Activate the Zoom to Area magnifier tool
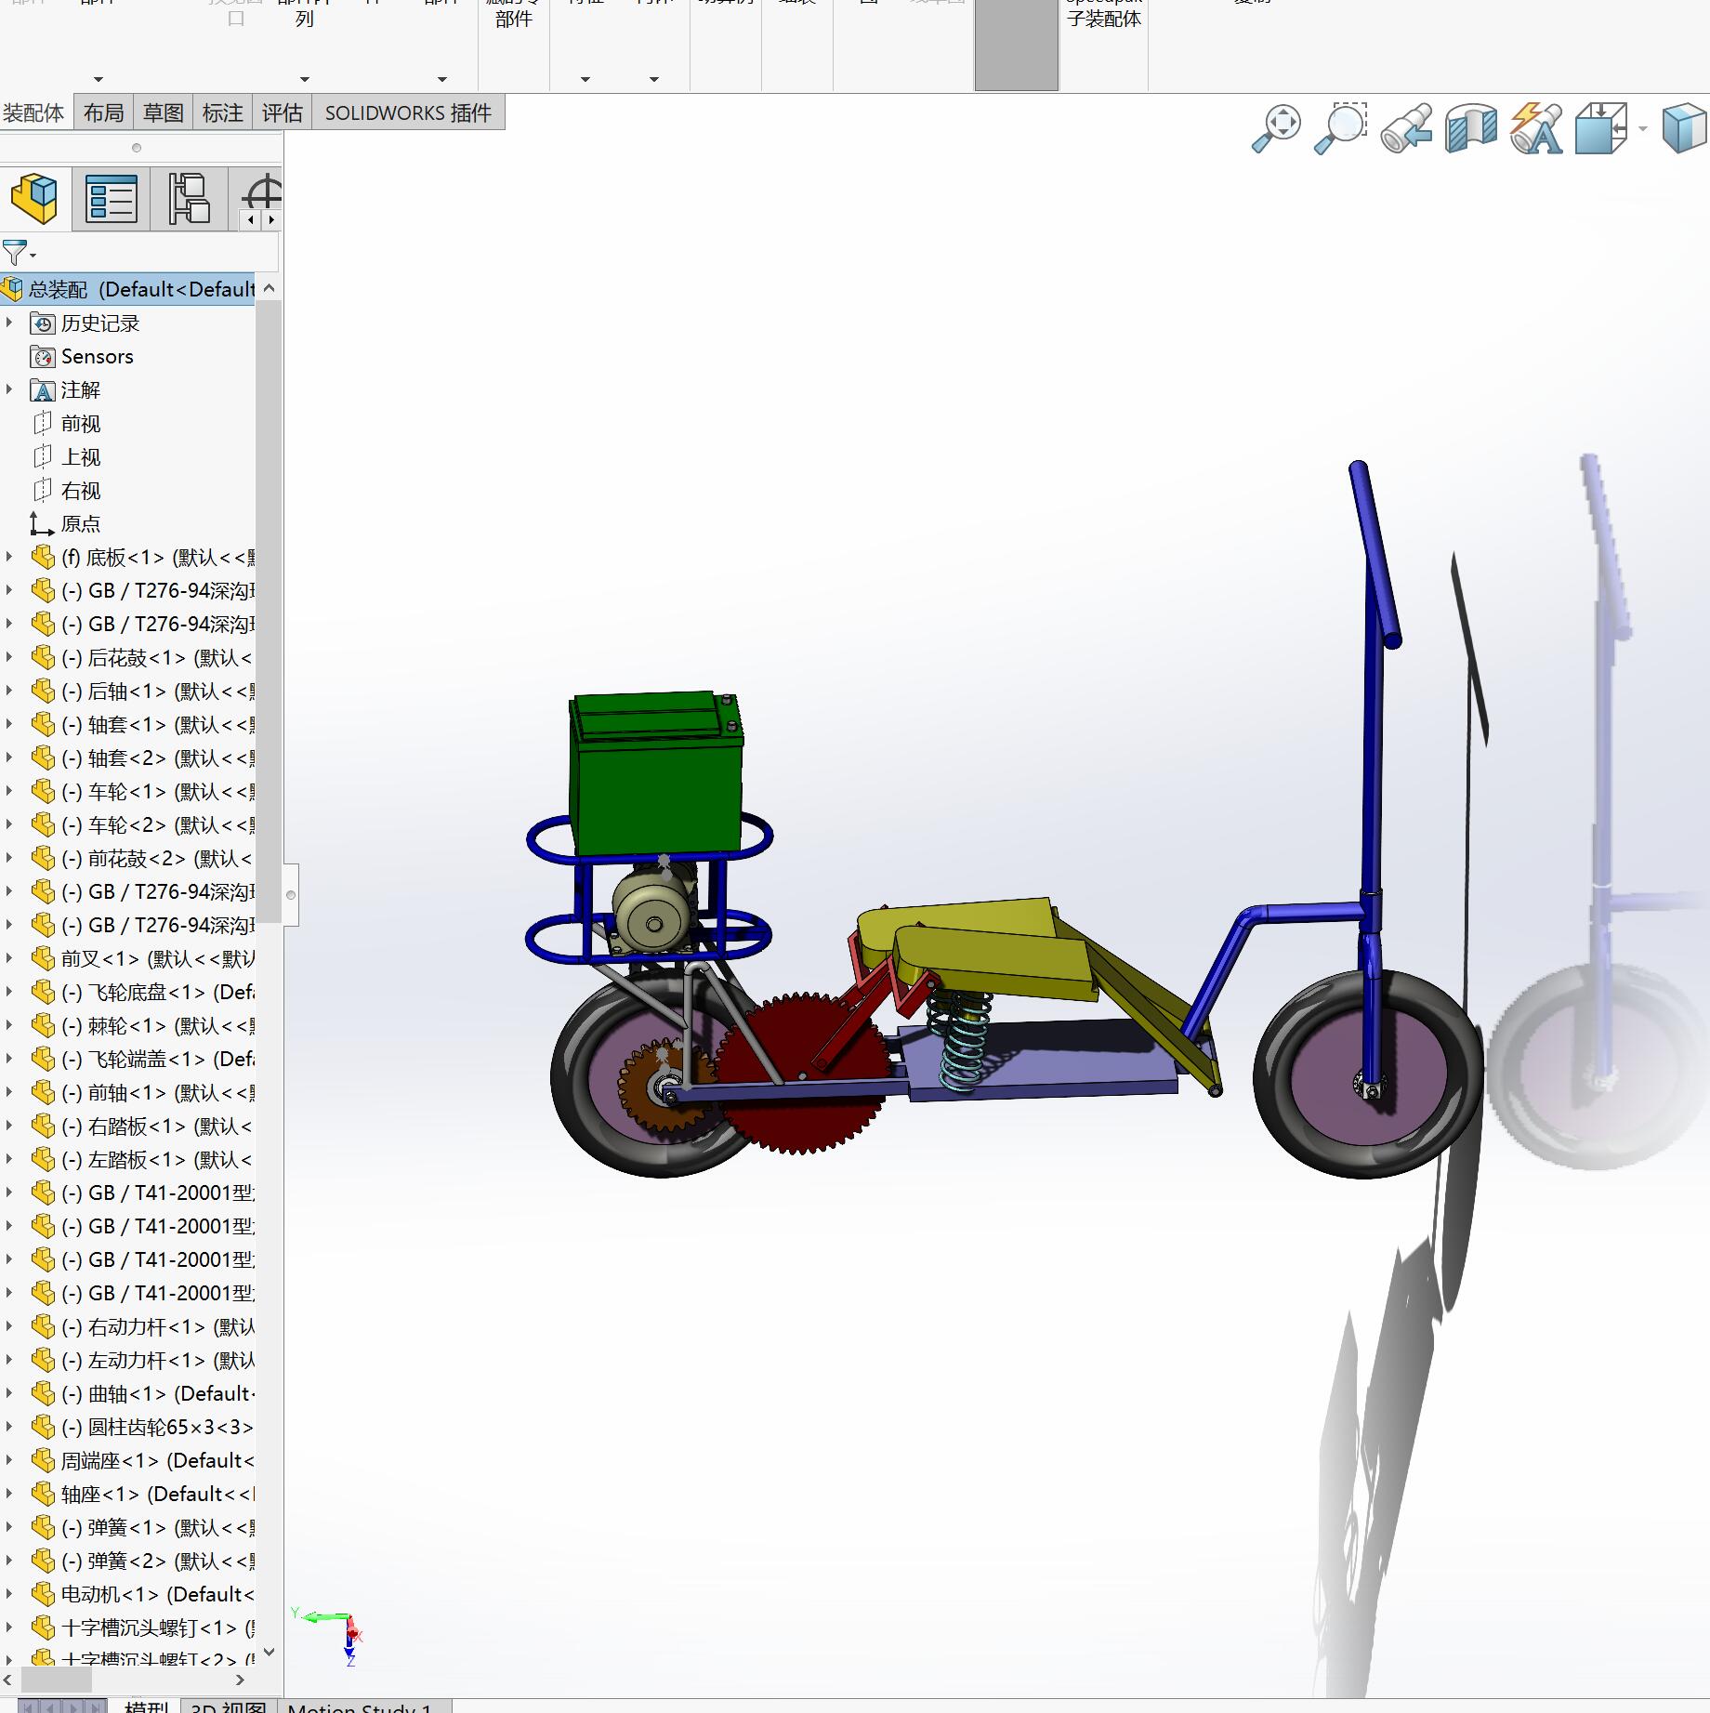This screenshot has height=1713, width=1710. 1340,128
